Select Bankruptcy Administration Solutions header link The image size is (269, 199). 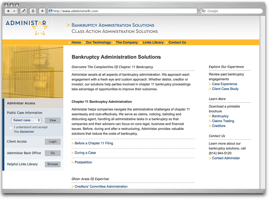coord(113,25)
